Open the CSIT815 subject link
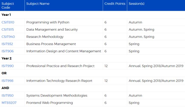 [x=8, y=29]
